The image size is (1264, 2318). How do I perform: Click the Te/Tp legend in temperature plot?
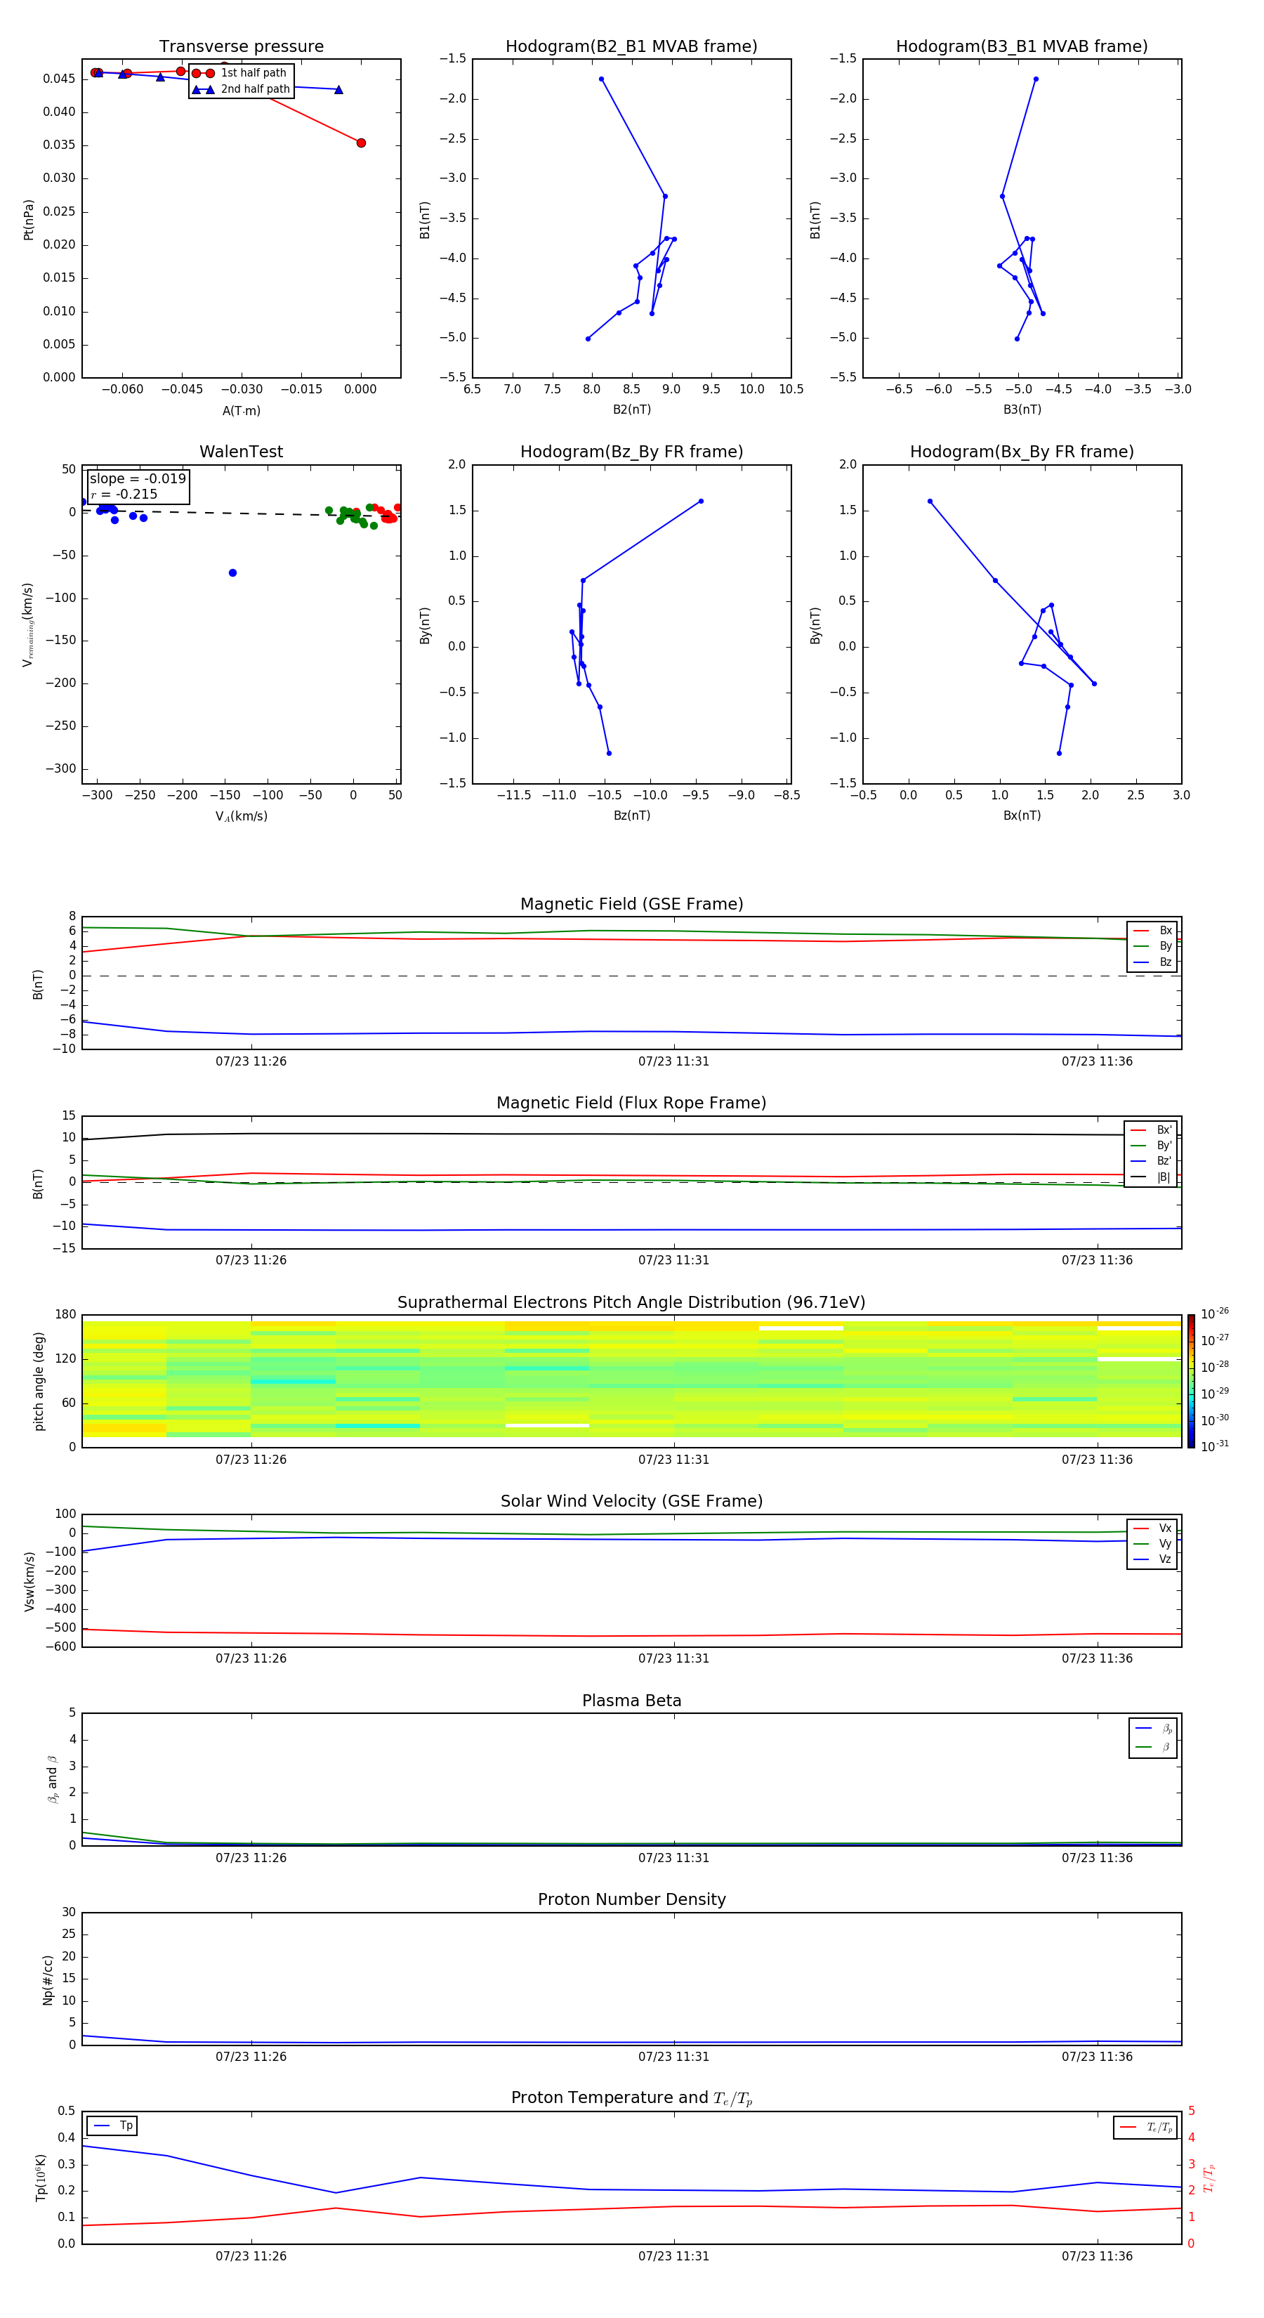[1145, 2127]
